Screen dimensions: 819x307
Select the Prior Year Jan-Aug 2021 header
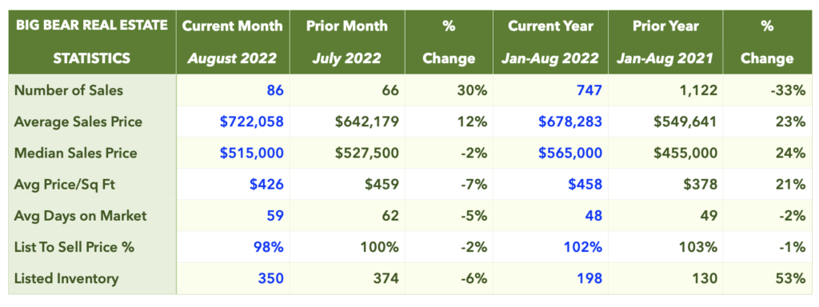click(x=665, y=42)
